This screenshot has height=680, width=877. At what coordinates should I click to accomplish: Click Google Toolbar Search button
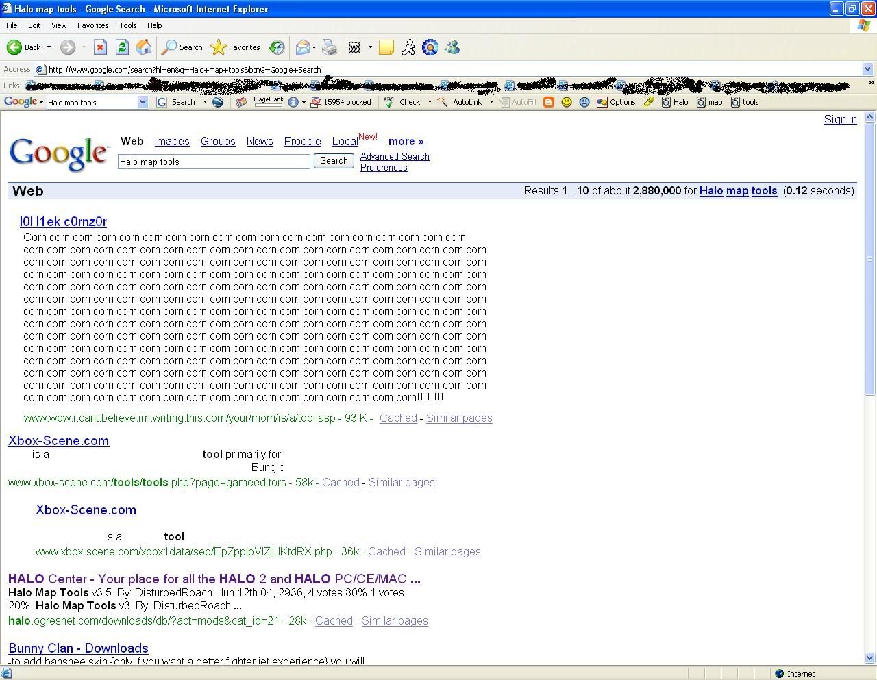(x=177, y=102)
